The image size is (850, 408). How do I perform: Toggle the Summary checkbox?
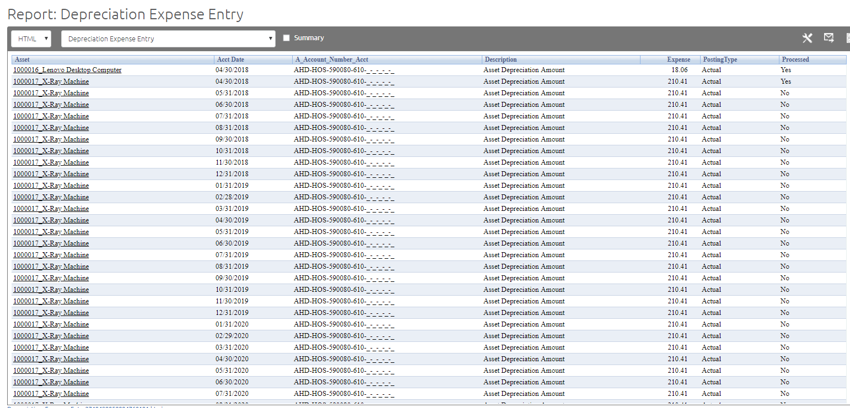(286, 38)
